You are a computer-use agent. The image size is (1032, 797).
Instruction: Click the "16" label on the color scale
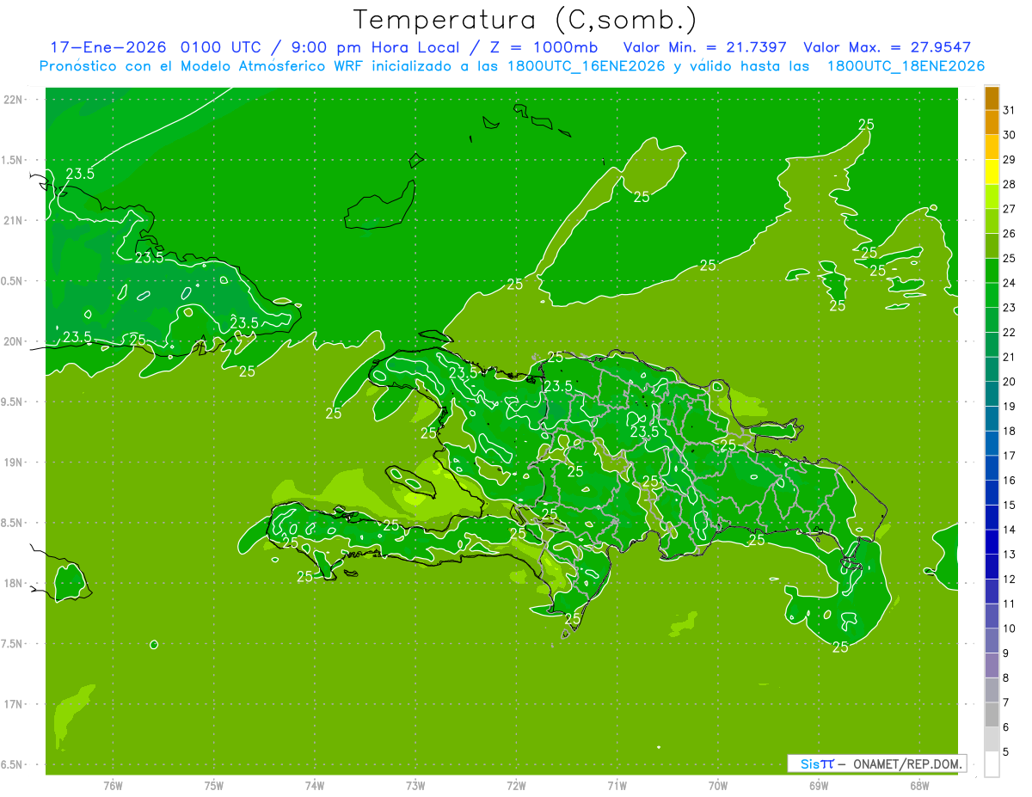point(1010,481)
